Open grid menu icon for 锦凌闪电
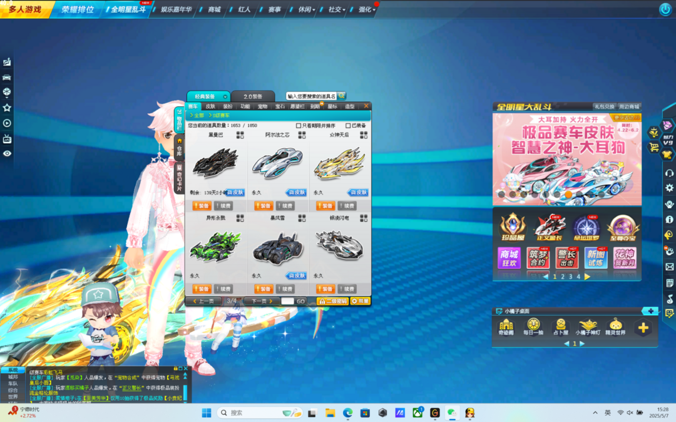Screen dimensions: 676x422 coord(364,218)
